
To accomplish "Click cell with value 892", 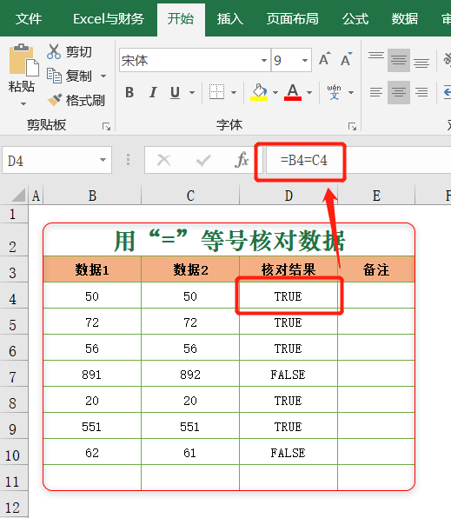I will click(190, 375).
